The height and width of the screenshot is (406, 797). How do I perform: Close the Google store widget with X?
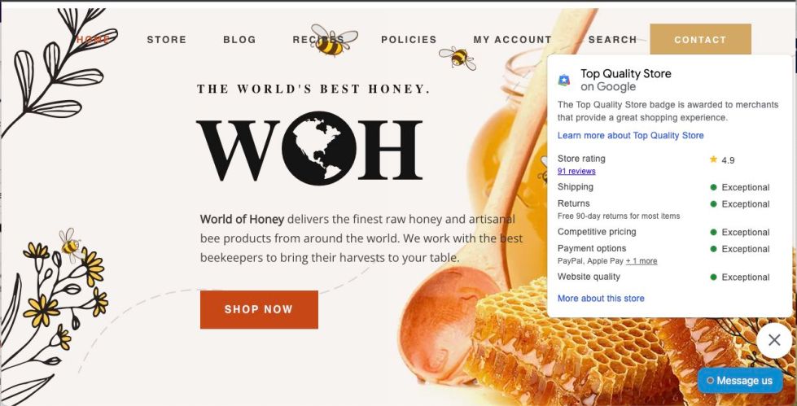[774, 340]
